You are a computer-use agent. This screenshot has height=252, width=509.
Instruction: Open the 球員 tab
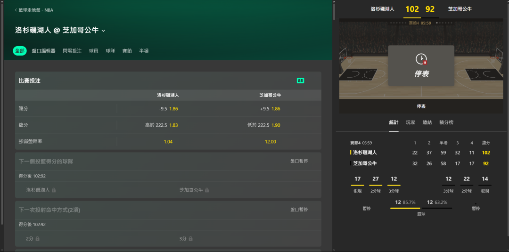pyautogui.click(x=93, y=51)
